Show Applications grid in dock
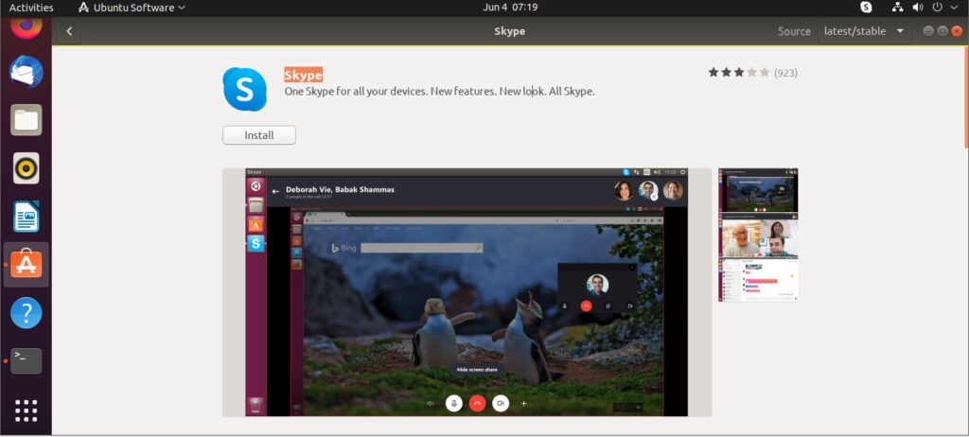This screenshot has height=437, width=969. coord(26,411)
